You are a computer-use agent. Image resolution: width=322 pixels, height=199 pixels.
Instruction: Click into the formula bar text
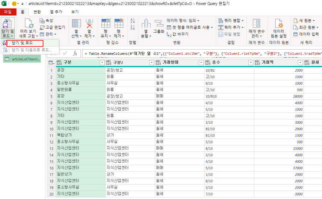(202, 54)
